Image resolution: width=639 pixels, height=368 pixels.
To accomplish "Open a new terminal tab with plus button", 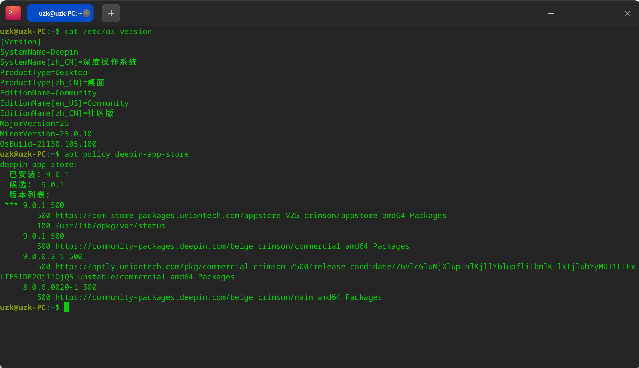I will 111,13.
